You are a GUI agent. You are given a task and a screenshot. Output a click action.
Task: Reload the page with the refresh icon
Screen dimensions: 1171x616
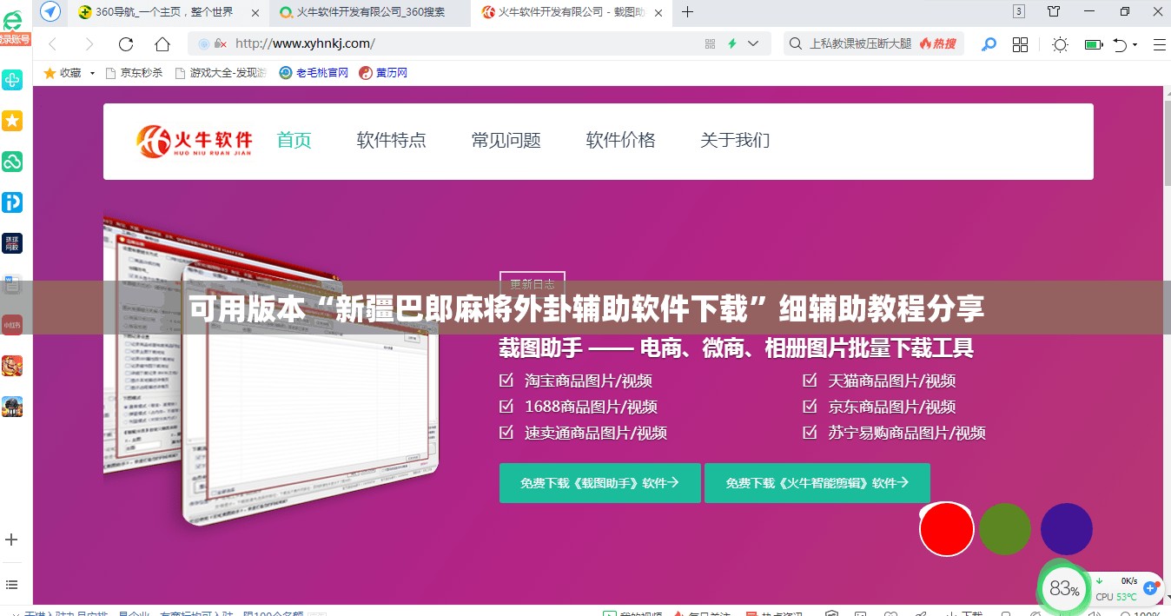126,44
